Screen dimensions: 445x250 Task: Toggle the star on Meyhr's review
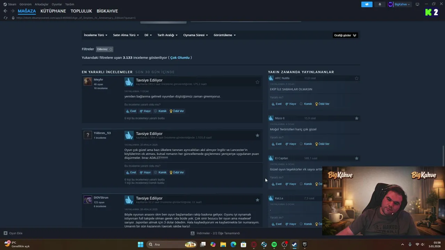click(x=257, y=82)
